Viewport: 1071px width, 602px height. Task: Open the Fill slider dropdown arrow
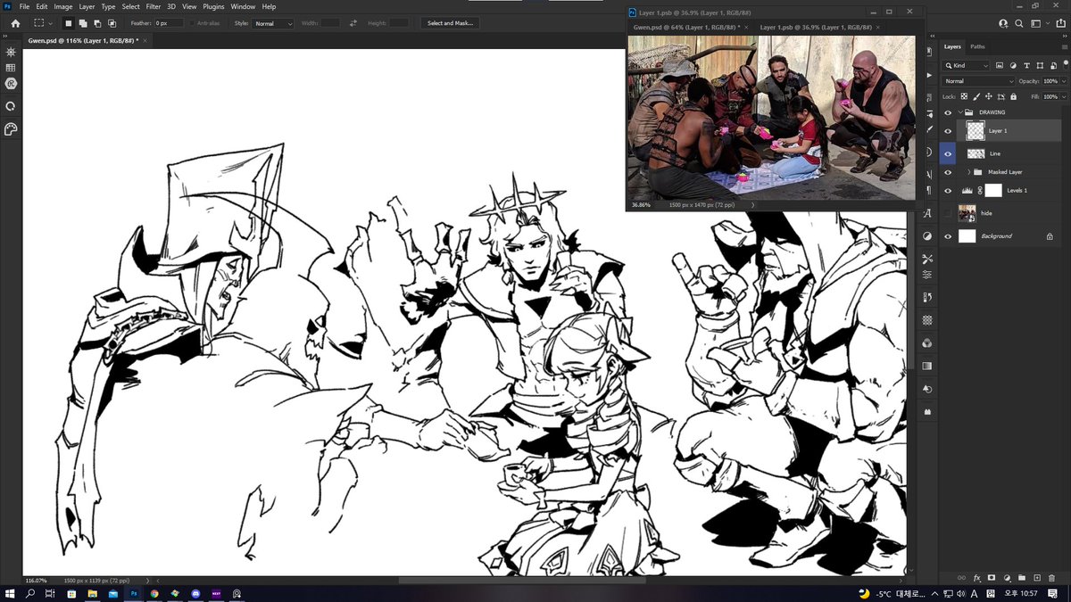[x=1066, y=96]
